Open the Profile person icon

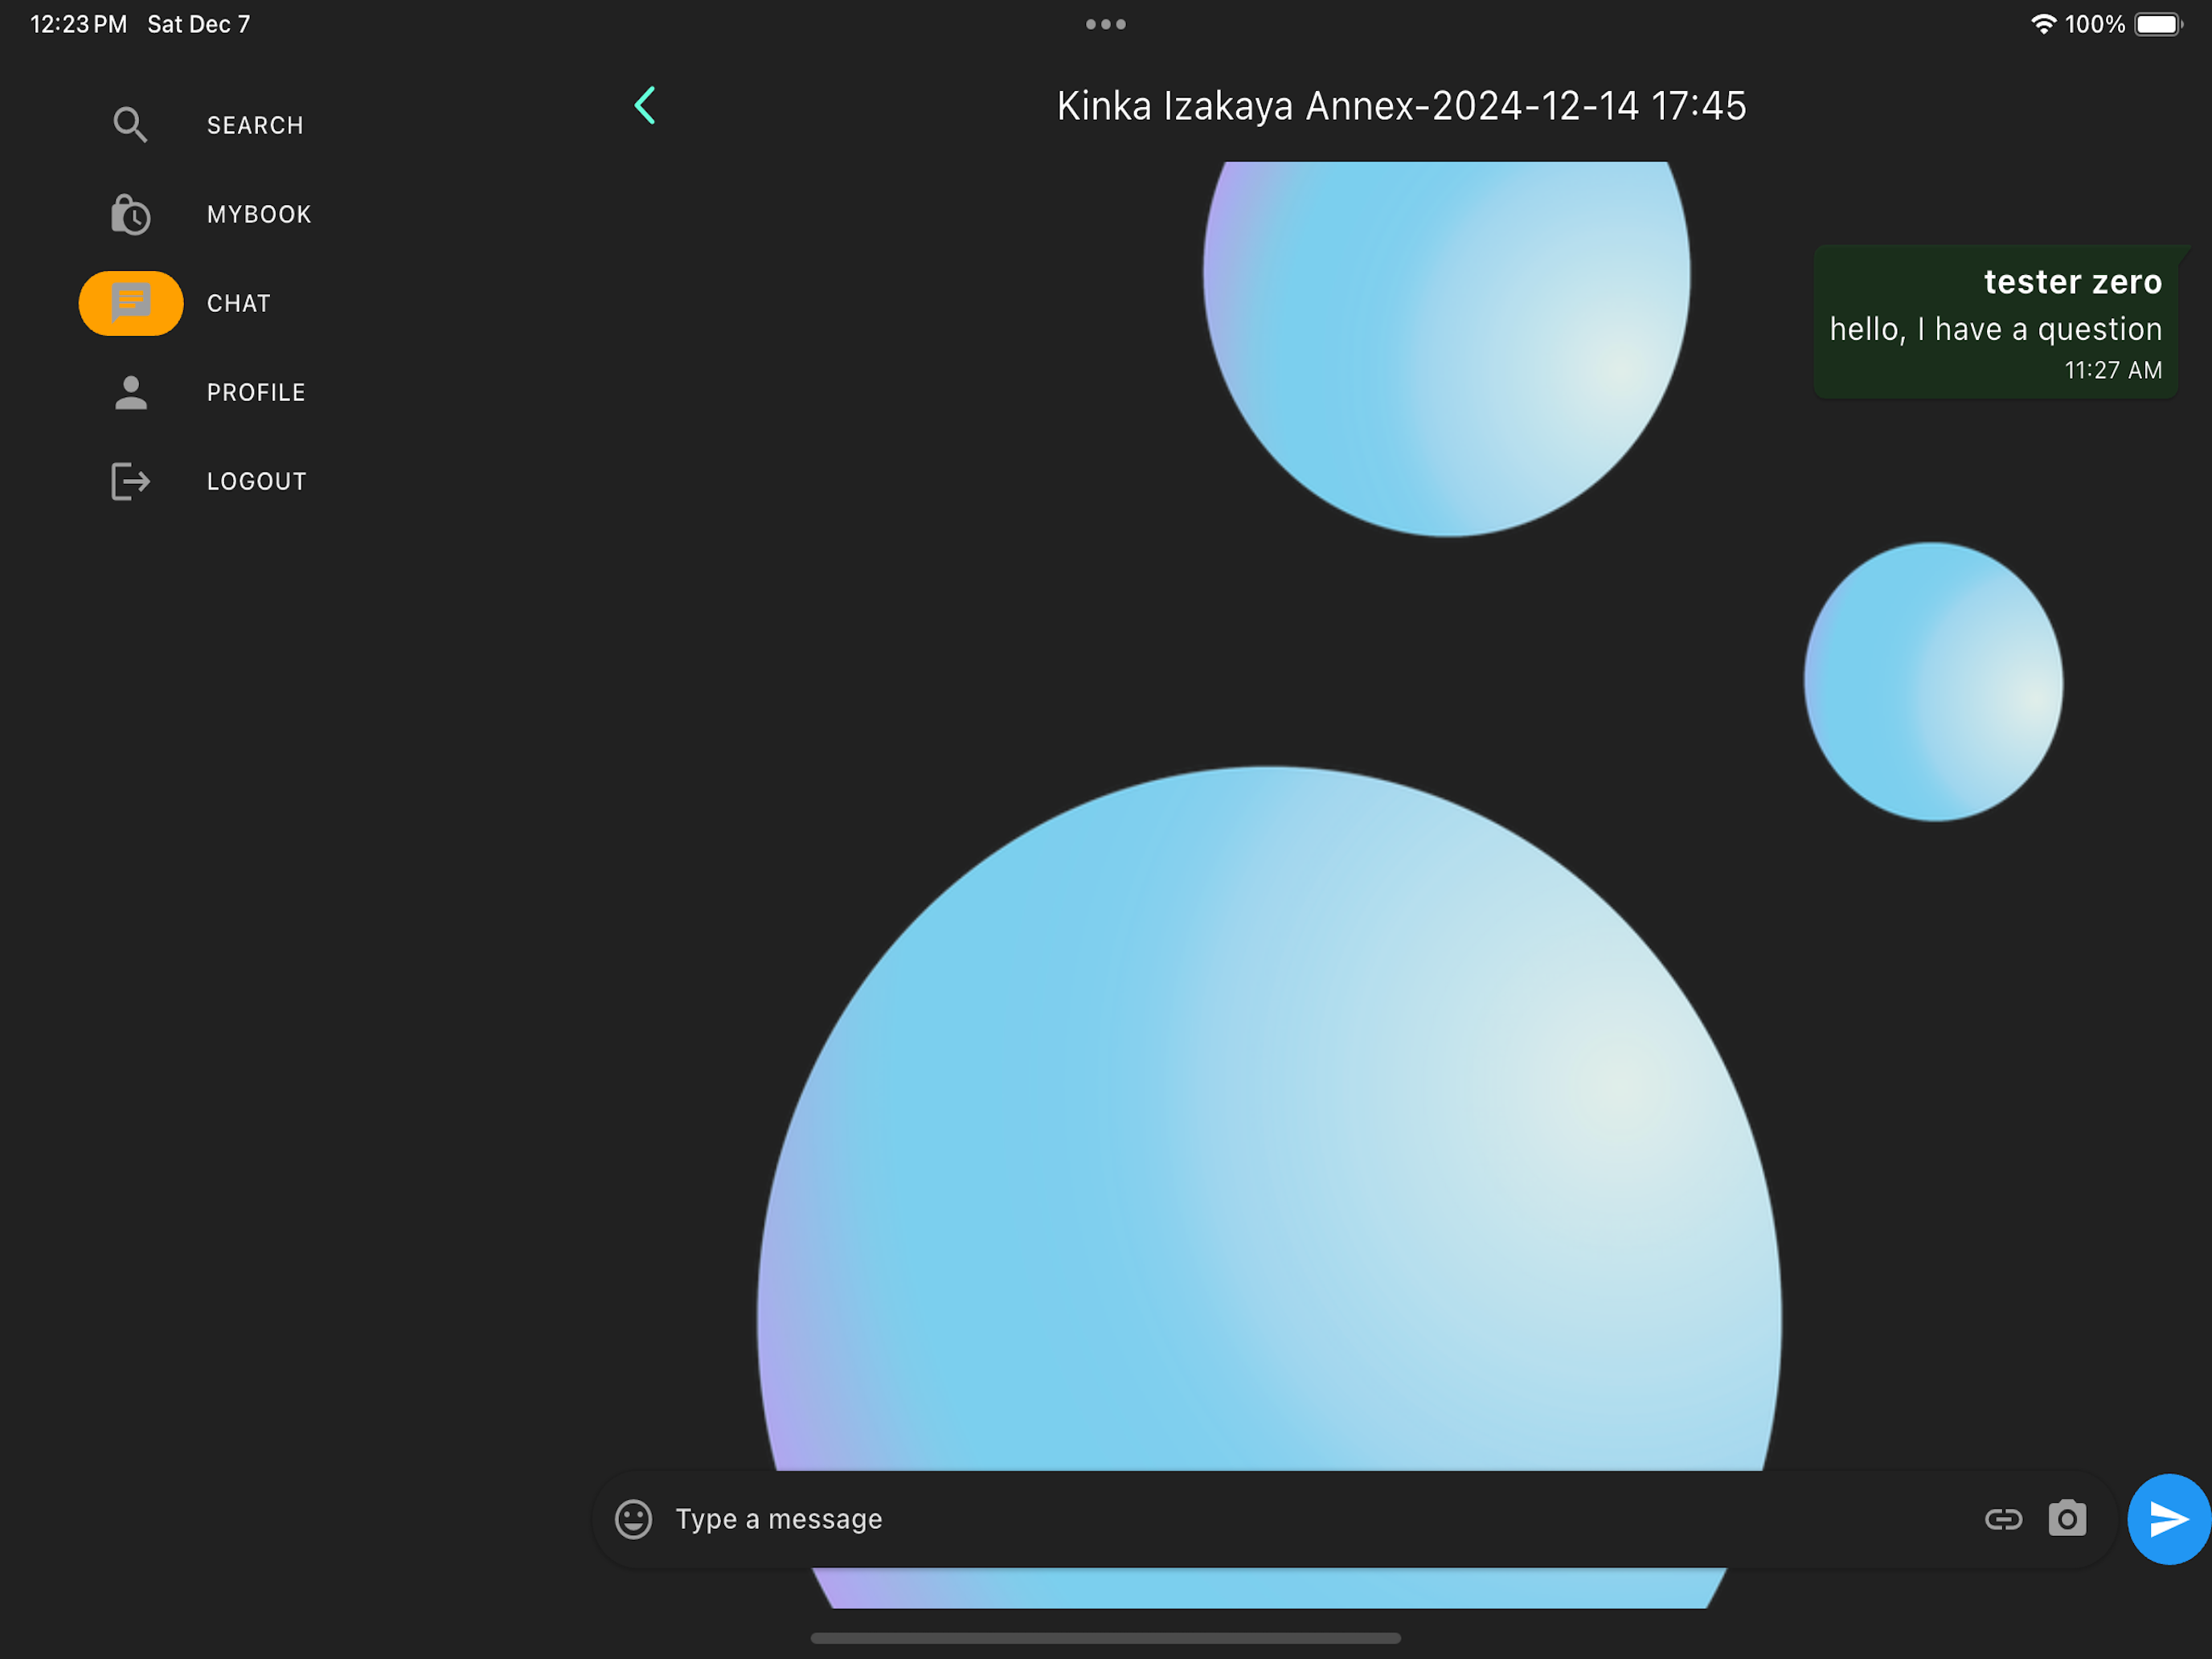tap(130, 392)
